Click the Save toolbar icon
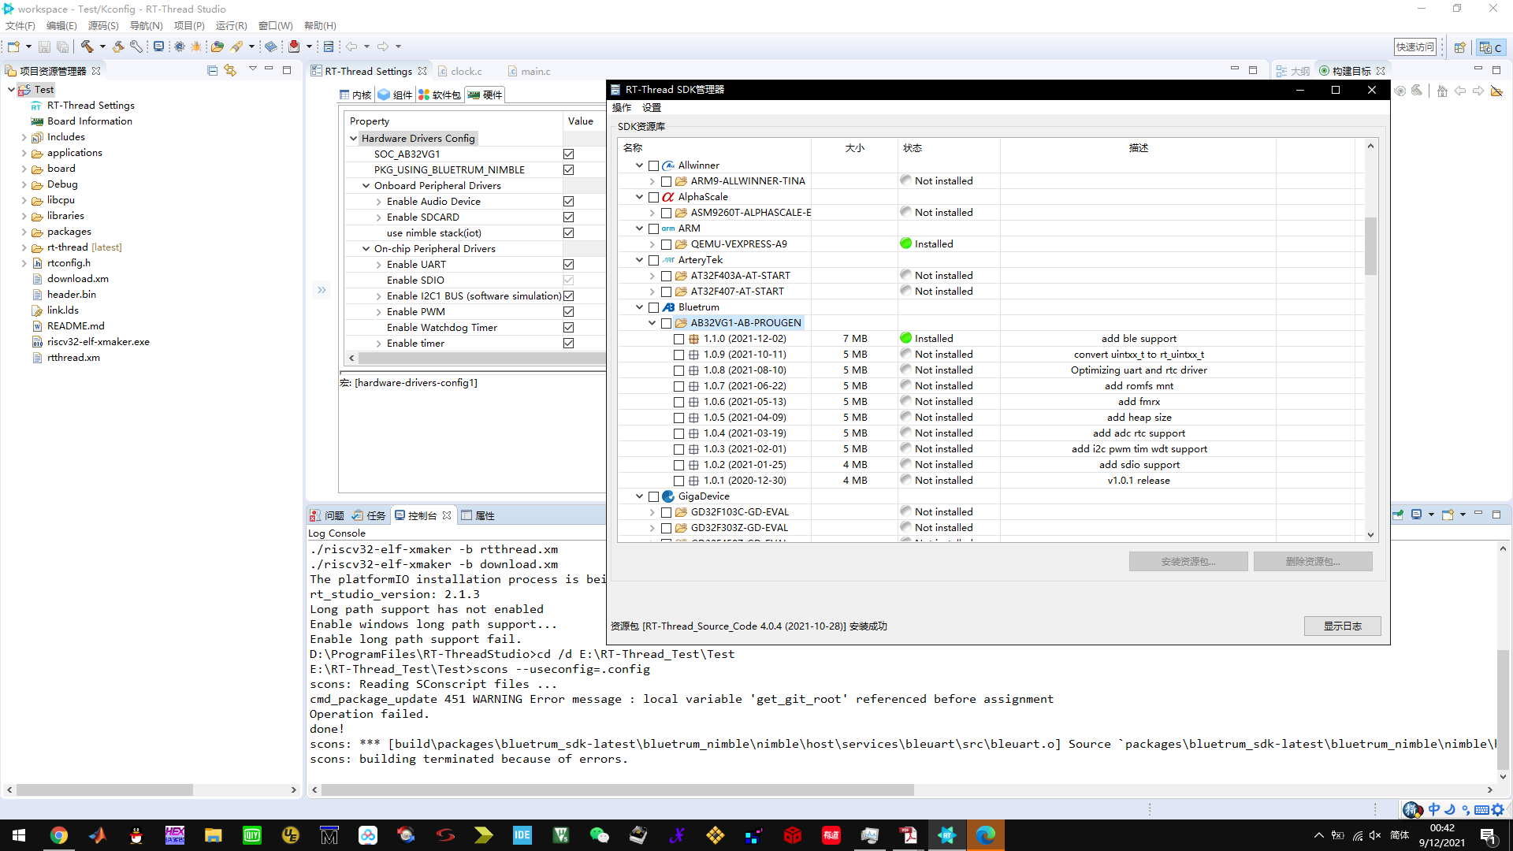Image resolution: width=1513 pixels, height=851 pixels. pyautogui.click(x=44, y=46)
